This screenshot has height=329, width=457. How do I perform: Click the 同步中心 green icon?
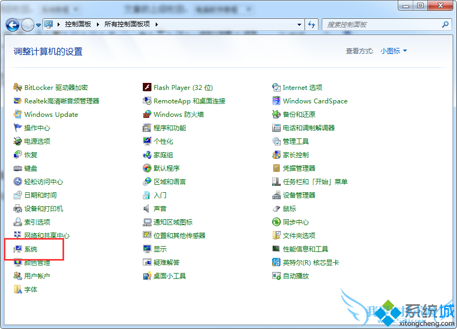click(276, 222)
